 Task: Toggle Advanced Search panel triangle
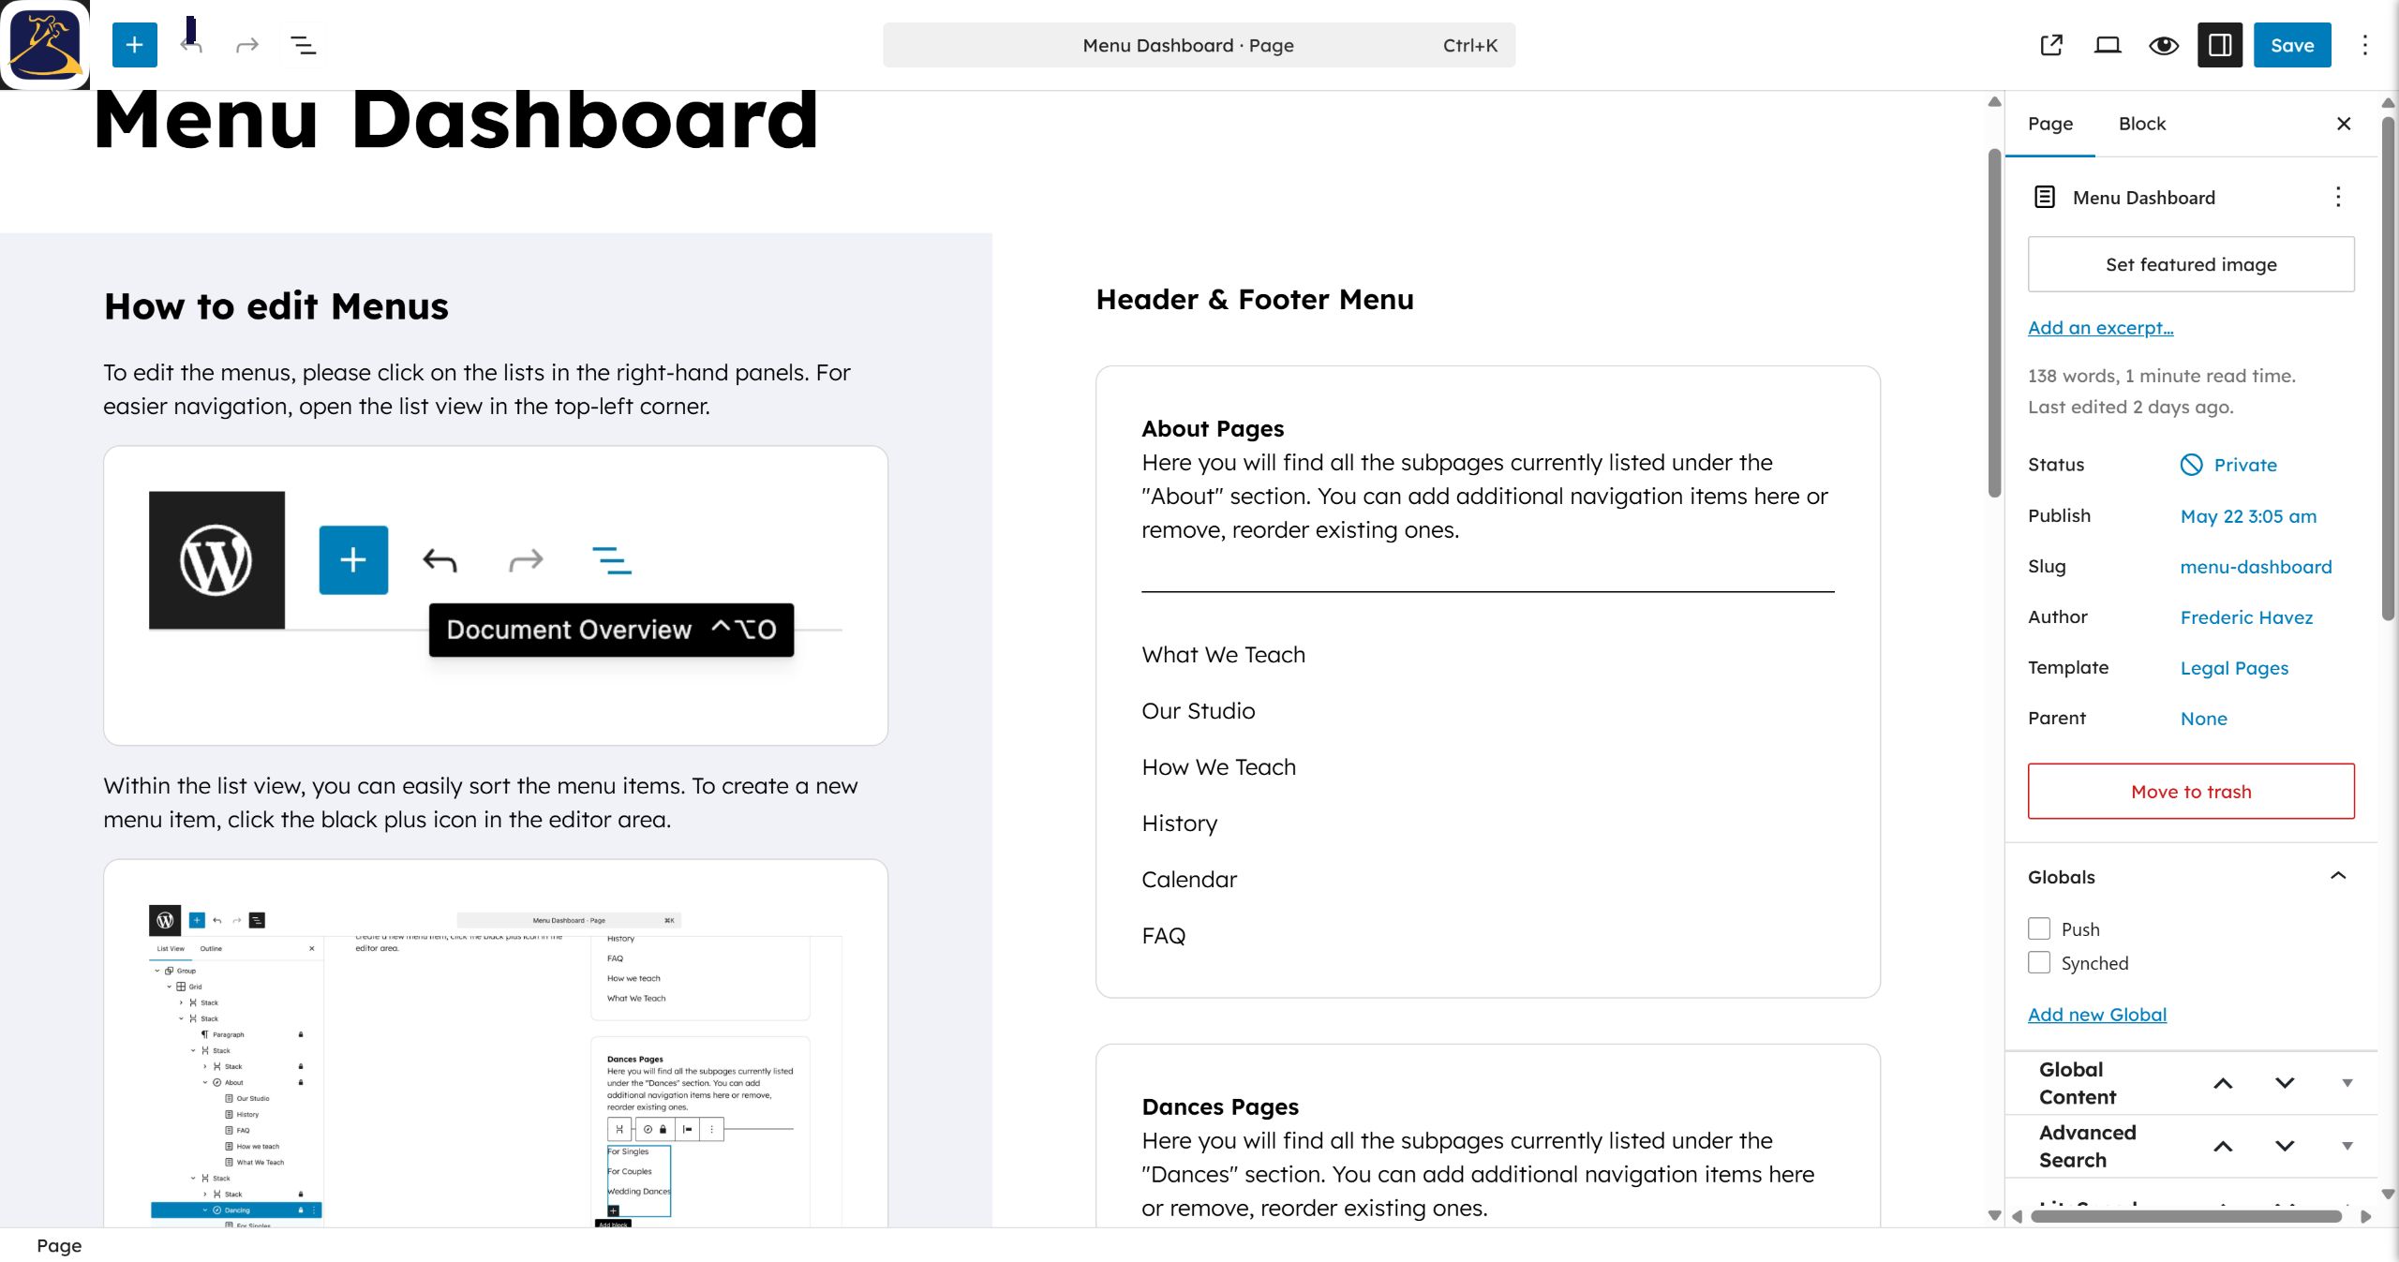(2347, 1146)
